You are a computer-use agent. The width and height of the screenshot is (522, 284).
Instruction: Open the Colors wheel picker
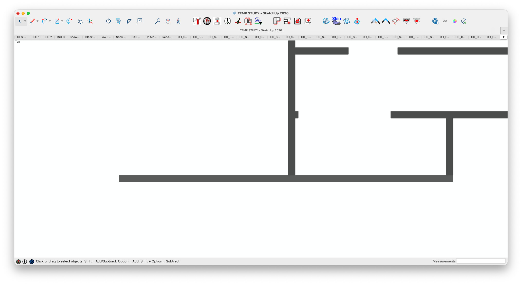coord(455,21)
